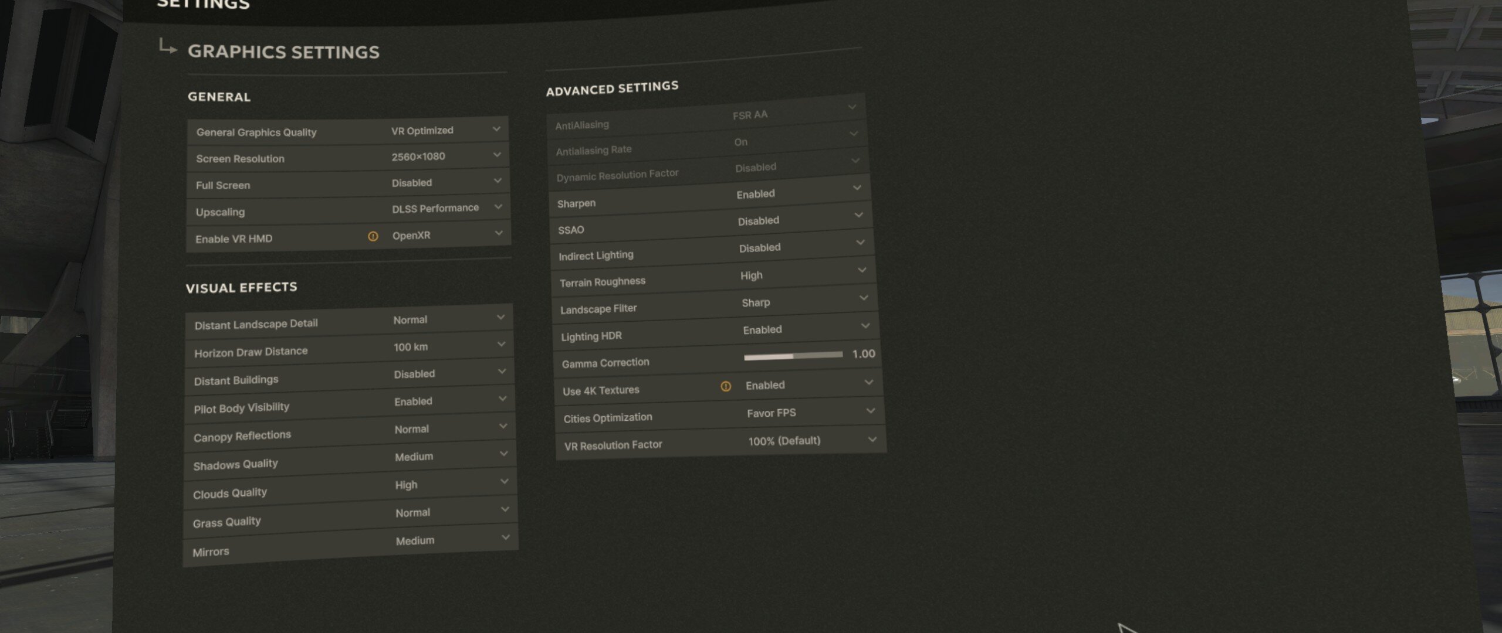Toggle the Distant Buildings setting dropdown
The width and height of the screenshot is (1502, 633).
tap(451, 373)
